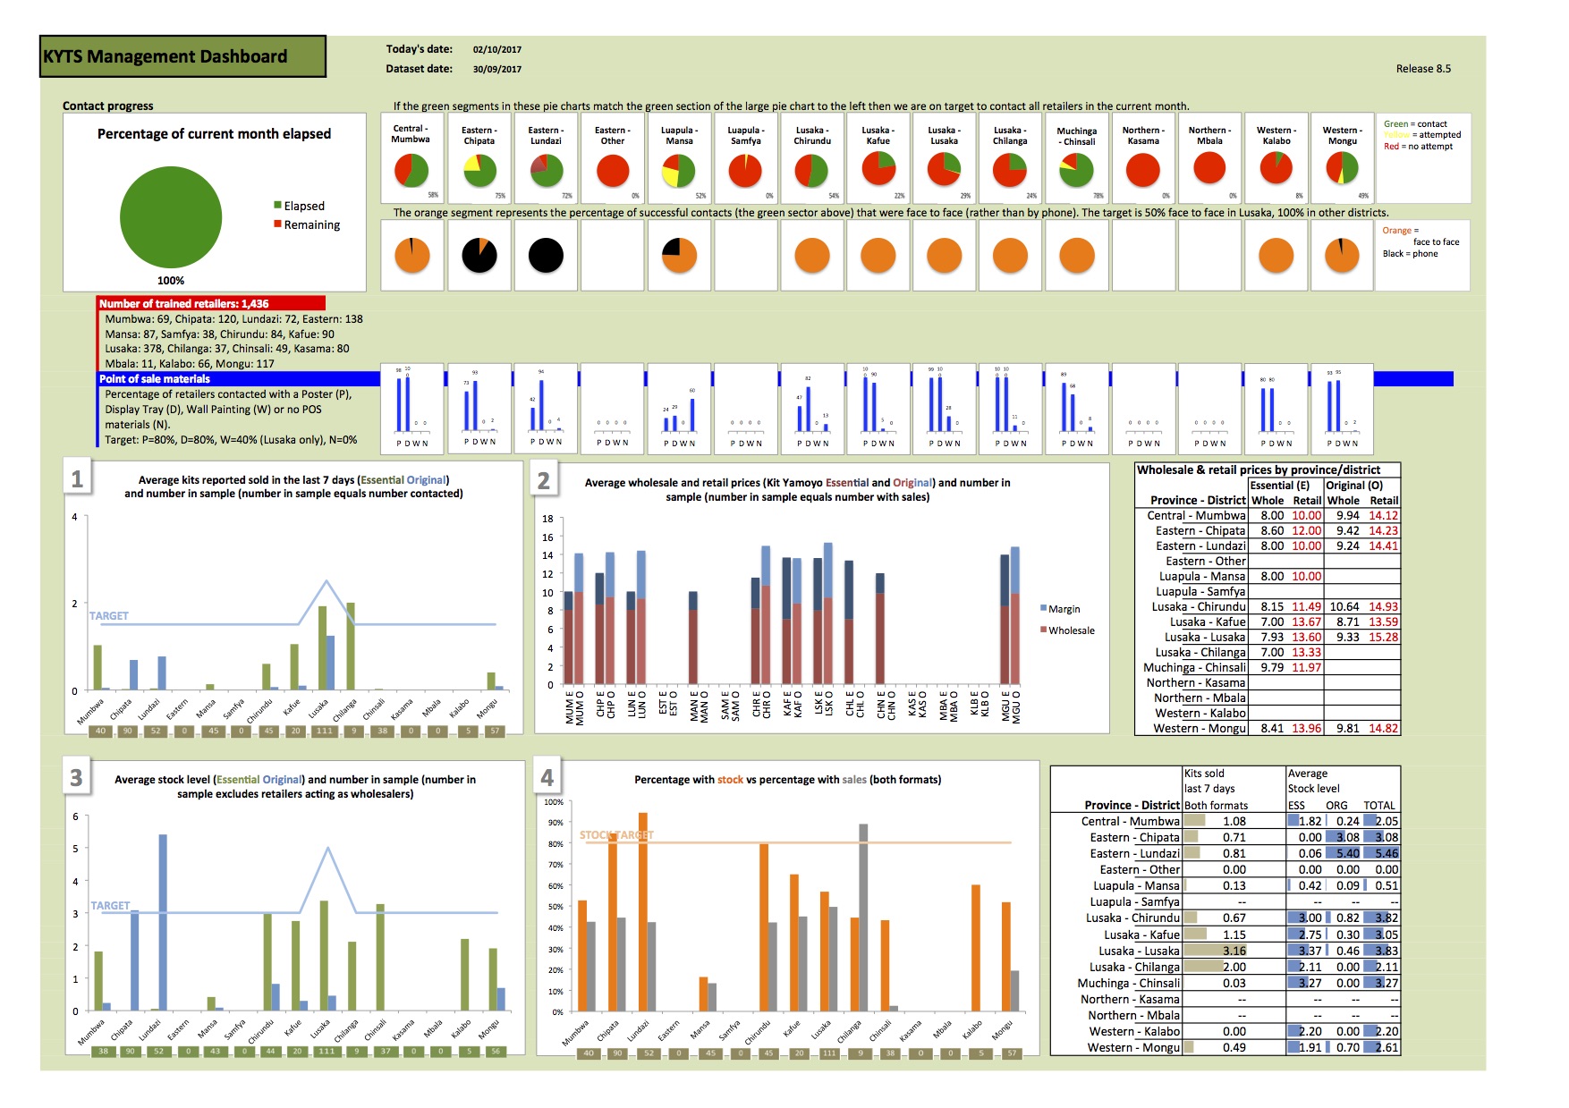The width and height of the screenshot is (1569, 1108).
Task: Click the Number of trained retailers red header
Action: coord(211,304)
